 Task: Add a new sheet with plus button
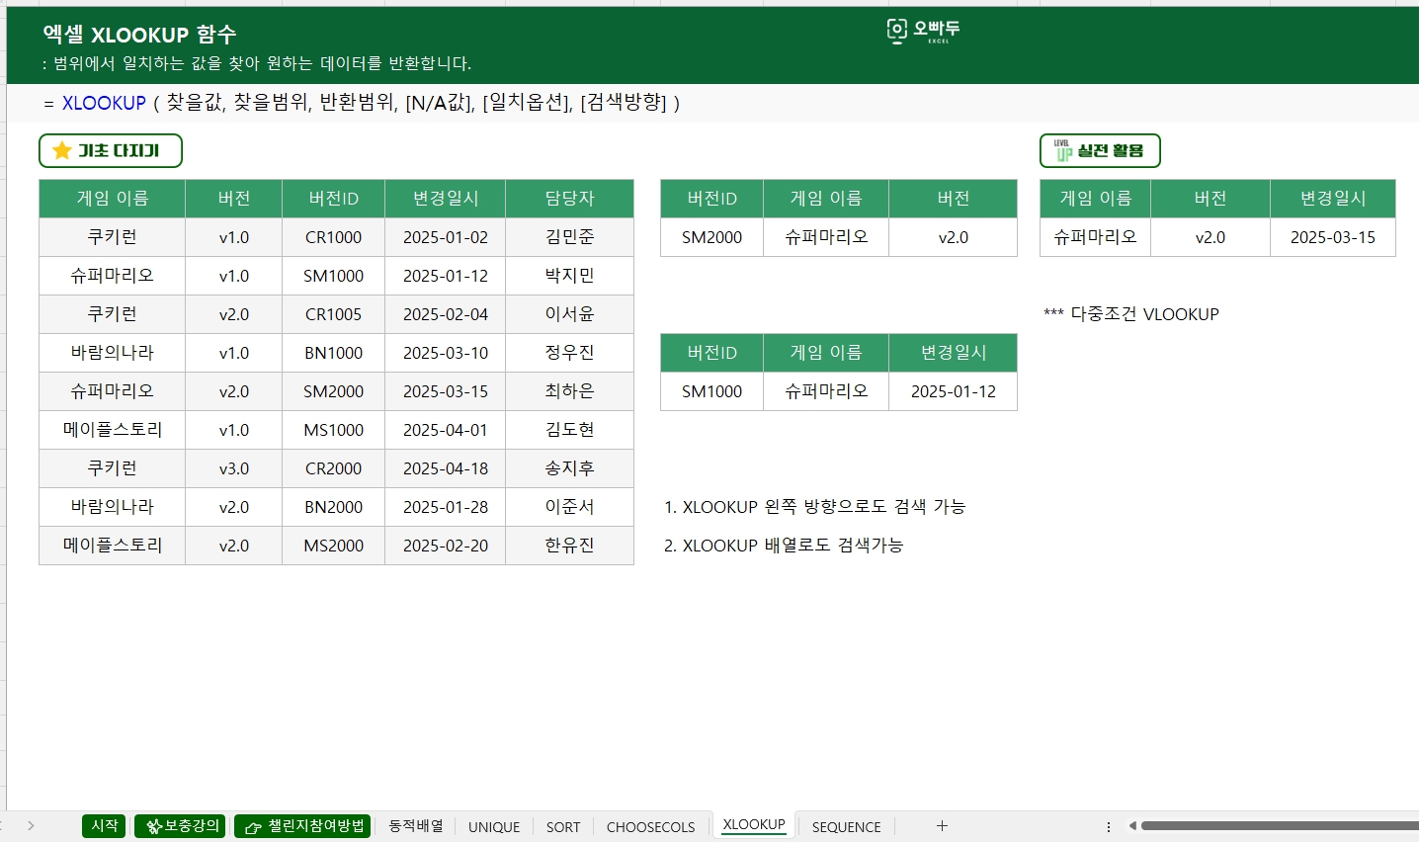[942, 825]
